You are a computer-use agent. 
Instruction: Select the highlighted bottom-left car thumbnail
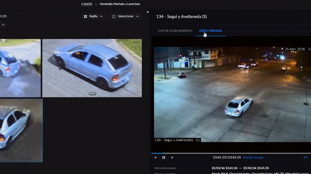21,130
